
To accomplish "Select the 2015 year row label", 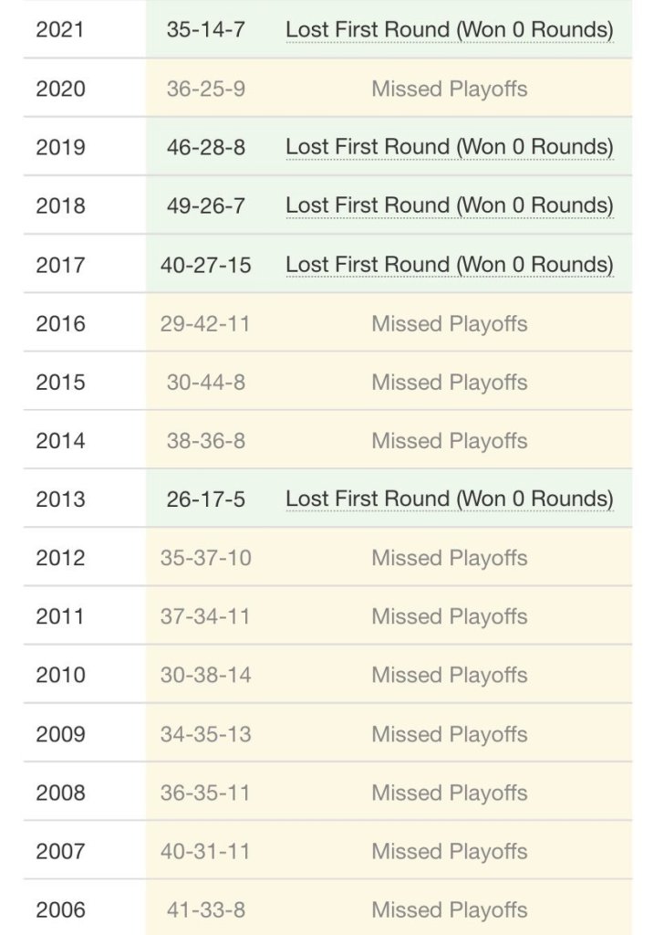I will click(60, 382).
